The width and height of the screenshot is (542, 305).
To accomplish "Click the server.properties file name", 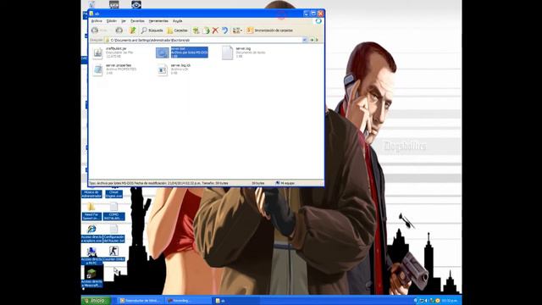I will pyautogui.click(x=119, y=65).
